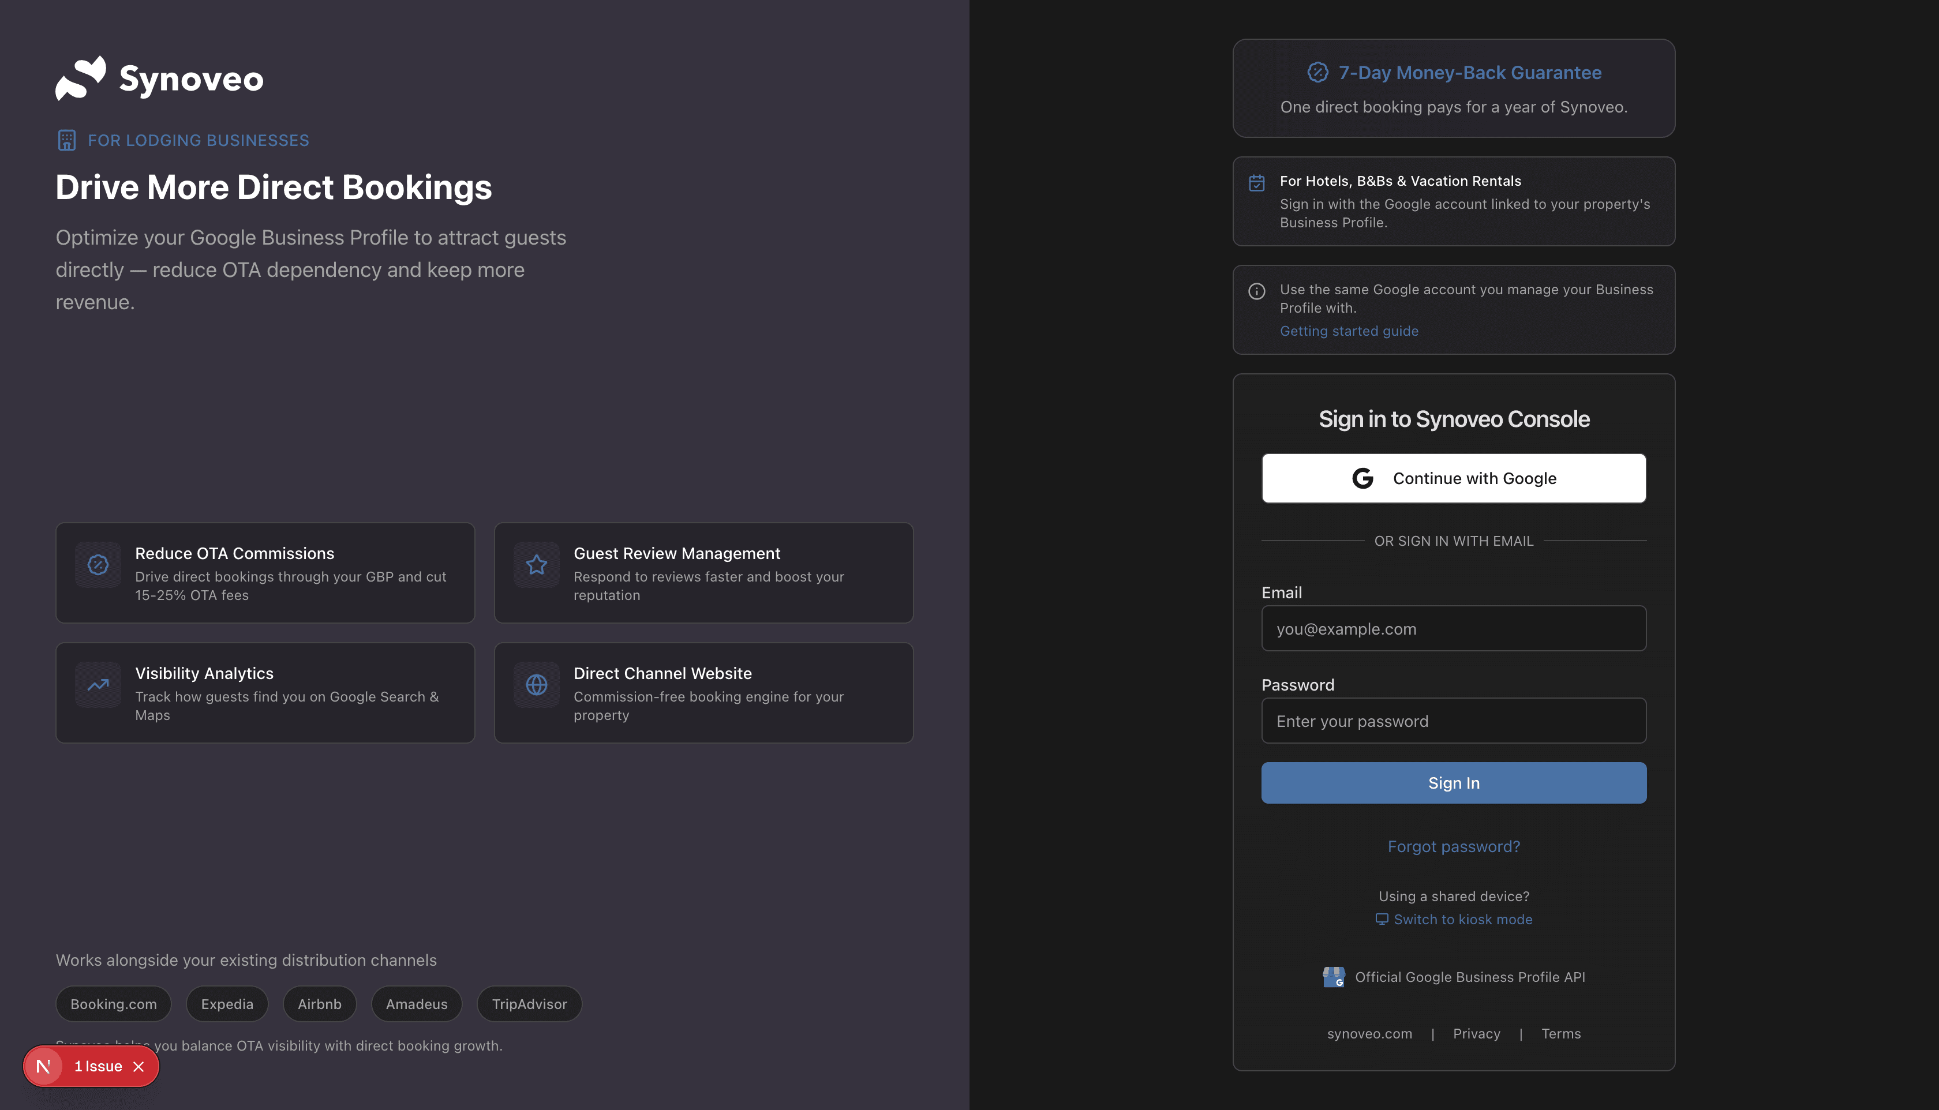This screenshot has height=1110, width=1939.
Task: Click the globe icon on Direct Channel Website card
Action: (536, 685)
